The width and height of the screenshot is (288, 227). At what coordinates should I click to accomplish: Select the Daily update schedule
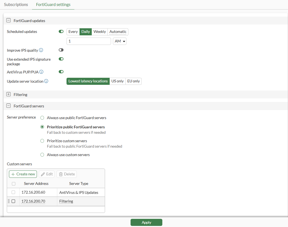point(86,32)
